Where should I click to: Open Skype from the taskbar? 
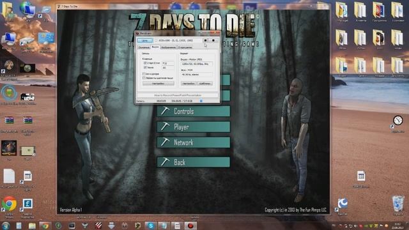tap(151, 226)
